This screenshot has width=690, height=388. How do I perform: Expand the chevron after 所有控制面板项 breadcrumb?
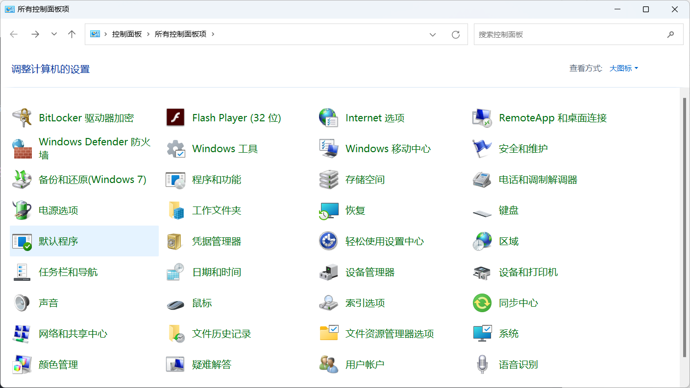coord(213,34)
